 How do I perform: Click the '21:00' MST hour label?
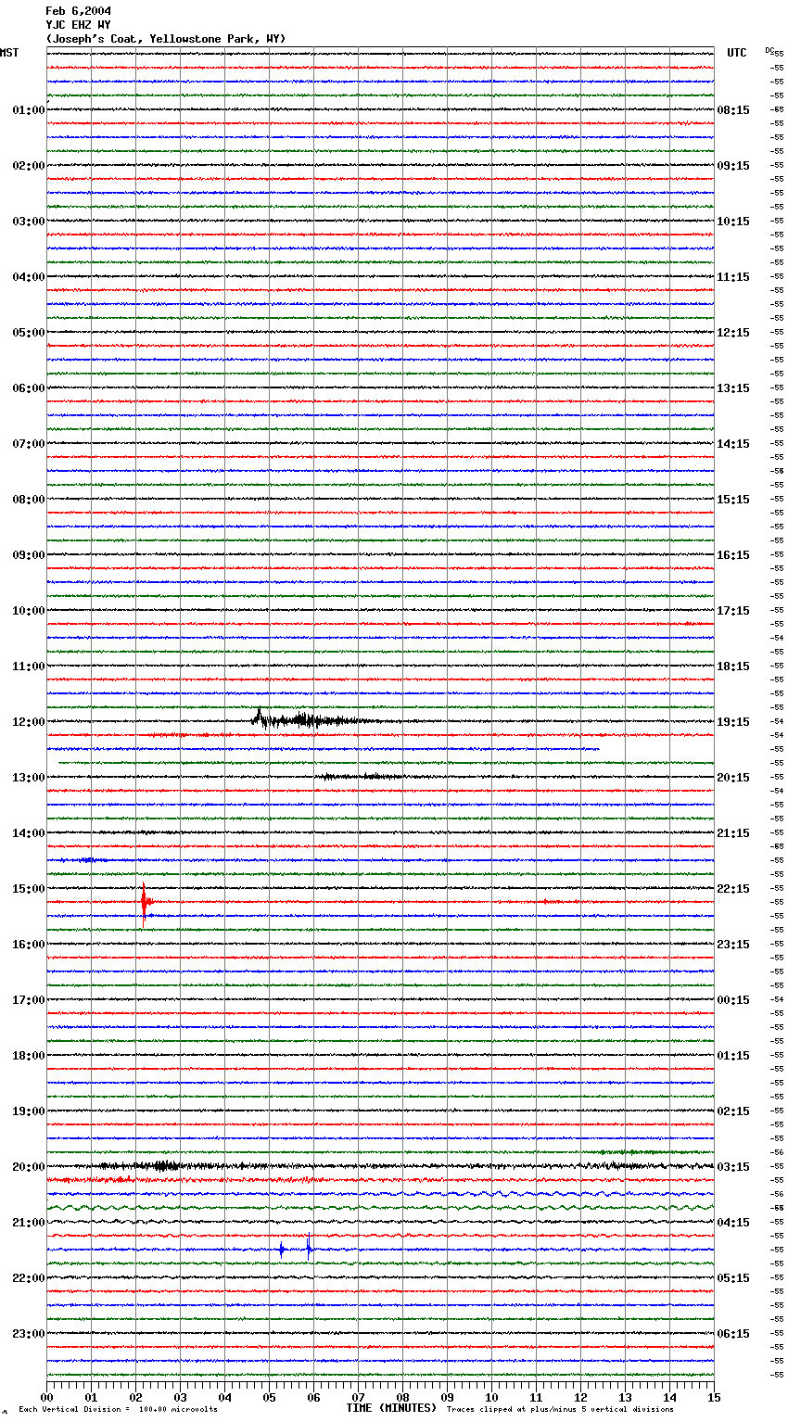[x=28, y=1223]
